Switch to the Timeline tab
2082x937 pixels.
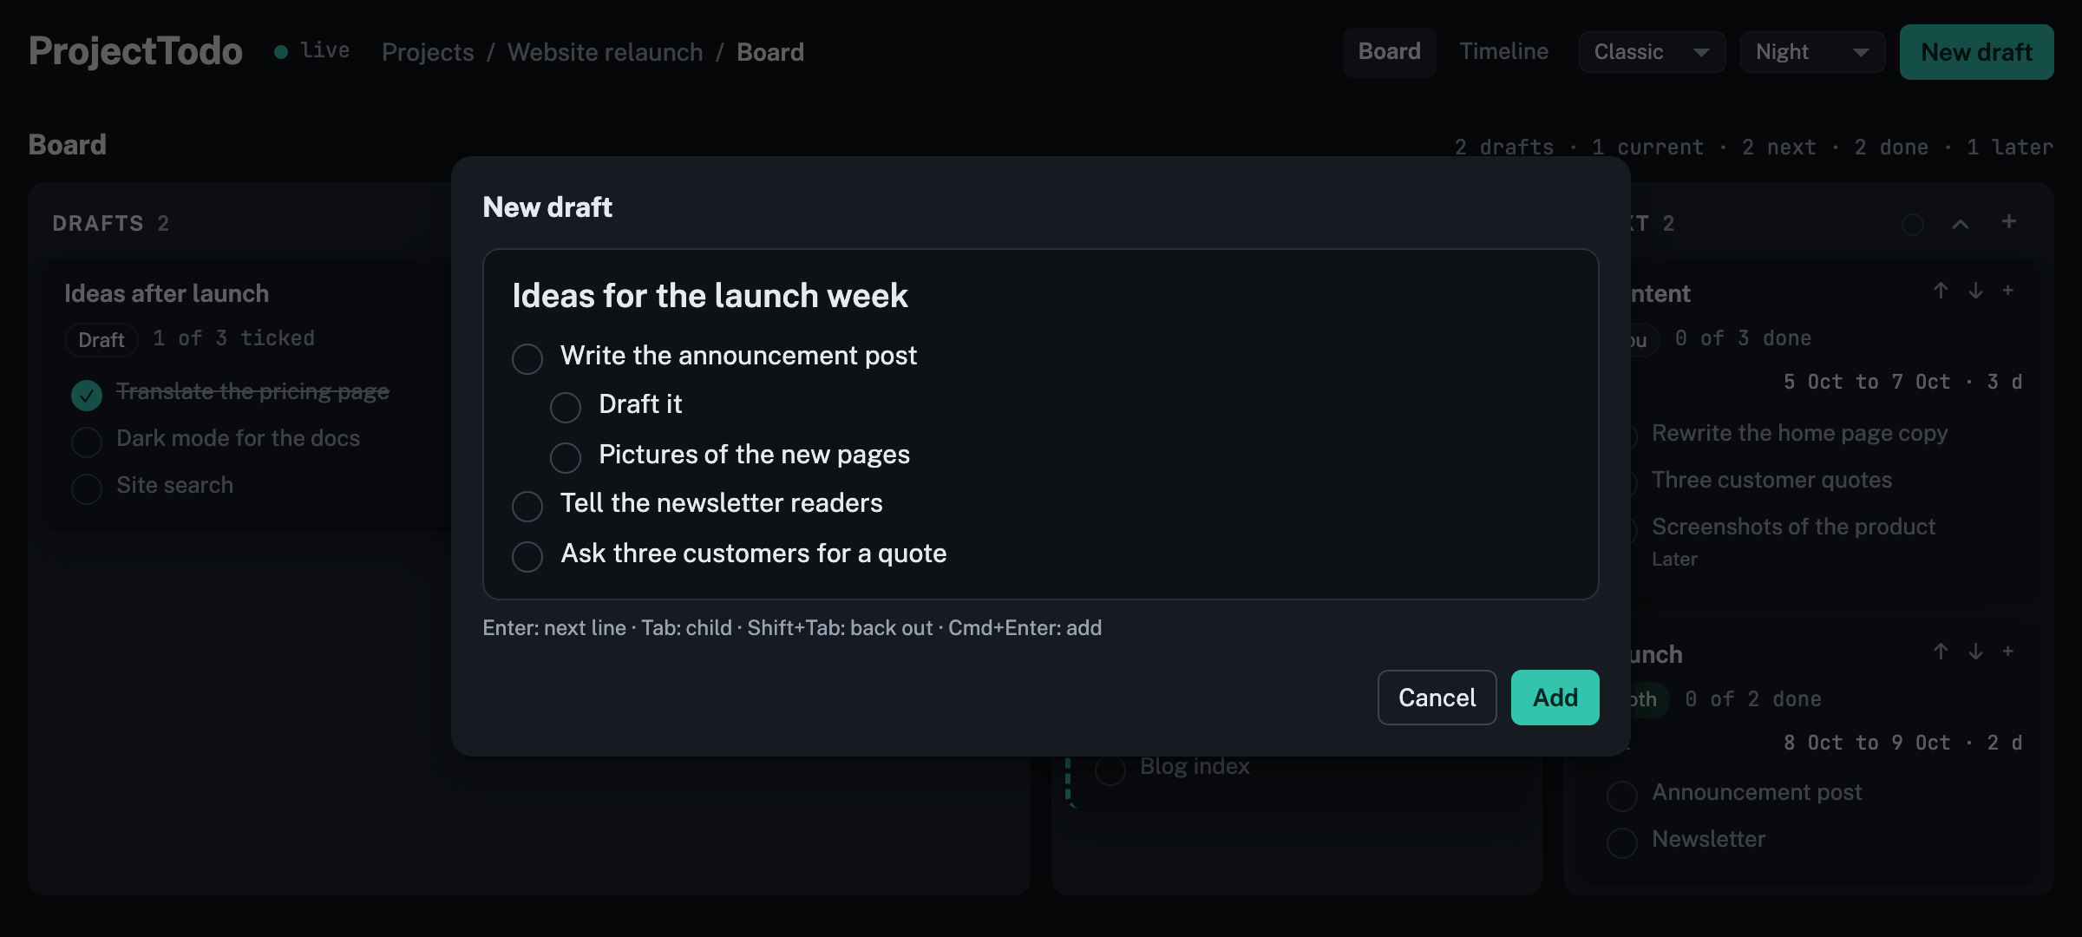click(1503, 52)
